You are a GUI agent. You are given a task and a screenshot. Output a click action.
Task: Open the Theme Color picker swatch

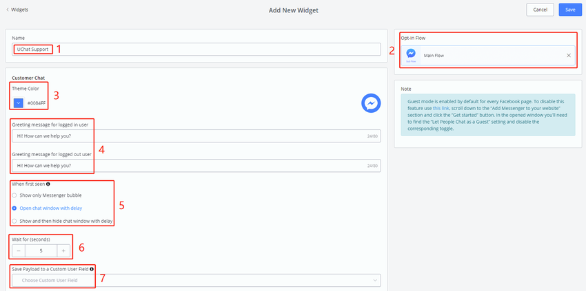click(x=19, y=103)
